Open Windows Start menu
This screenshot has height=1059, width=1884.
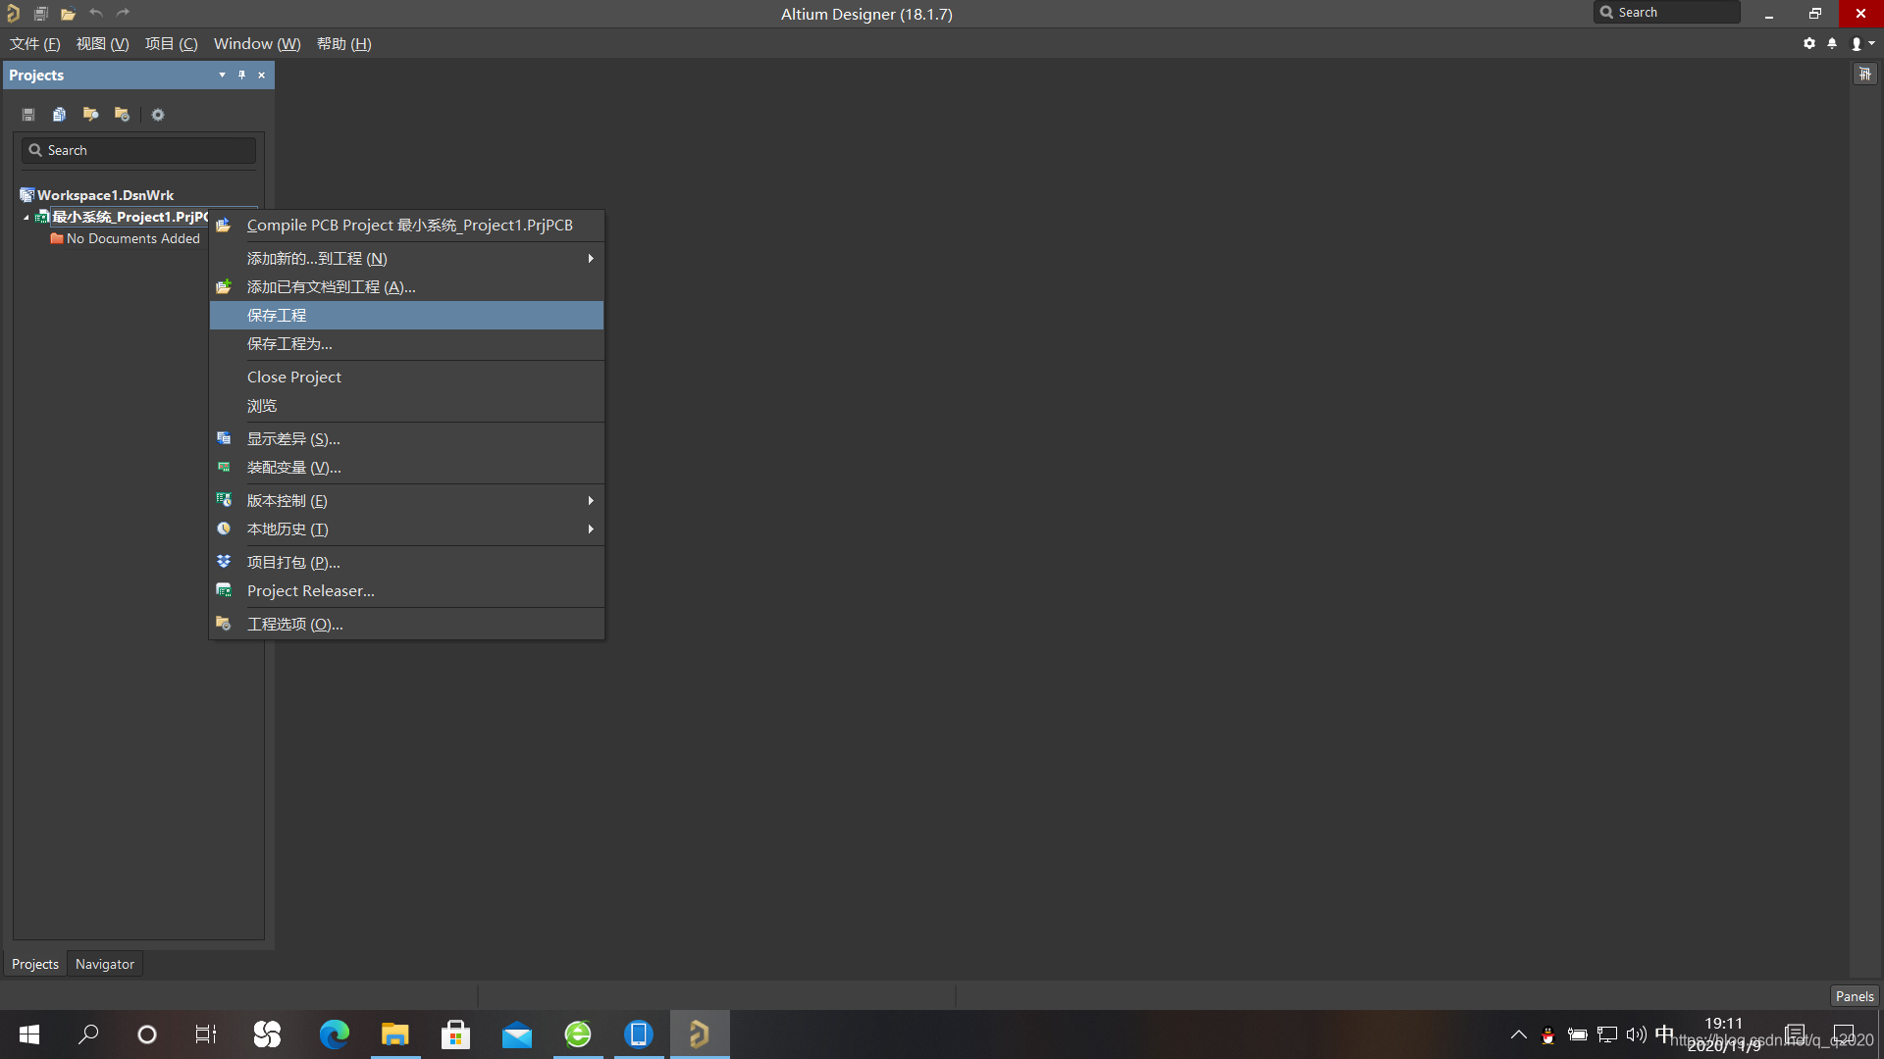pos(29,1034)
